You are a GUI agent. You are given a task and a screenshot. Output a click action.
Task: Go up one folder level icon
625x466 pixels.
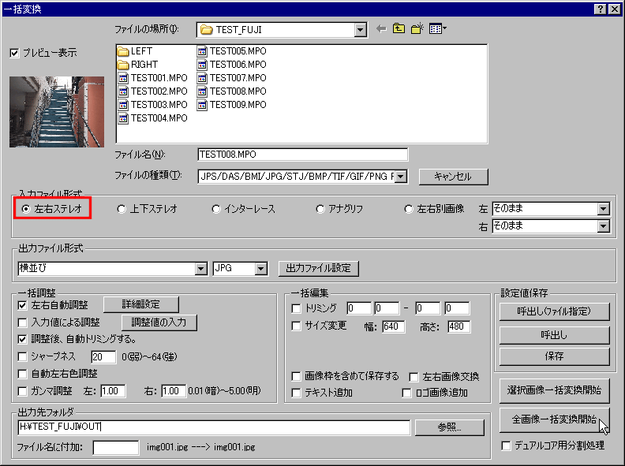(x=399, y=28)
